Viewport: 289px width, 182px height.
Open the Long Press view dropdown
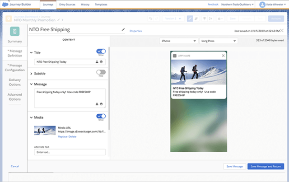point(219,41)
